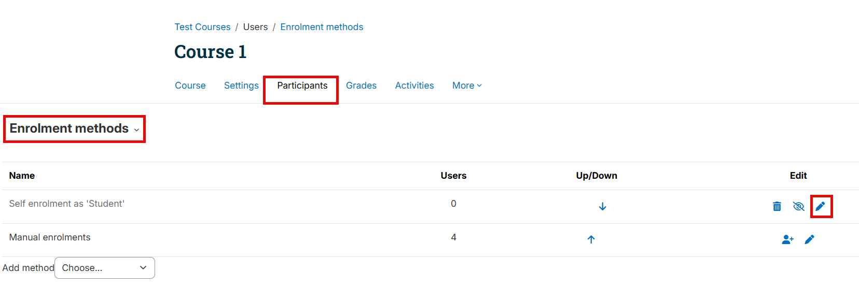Expand the Enrolment methods heading dropdown

[74, 128]
